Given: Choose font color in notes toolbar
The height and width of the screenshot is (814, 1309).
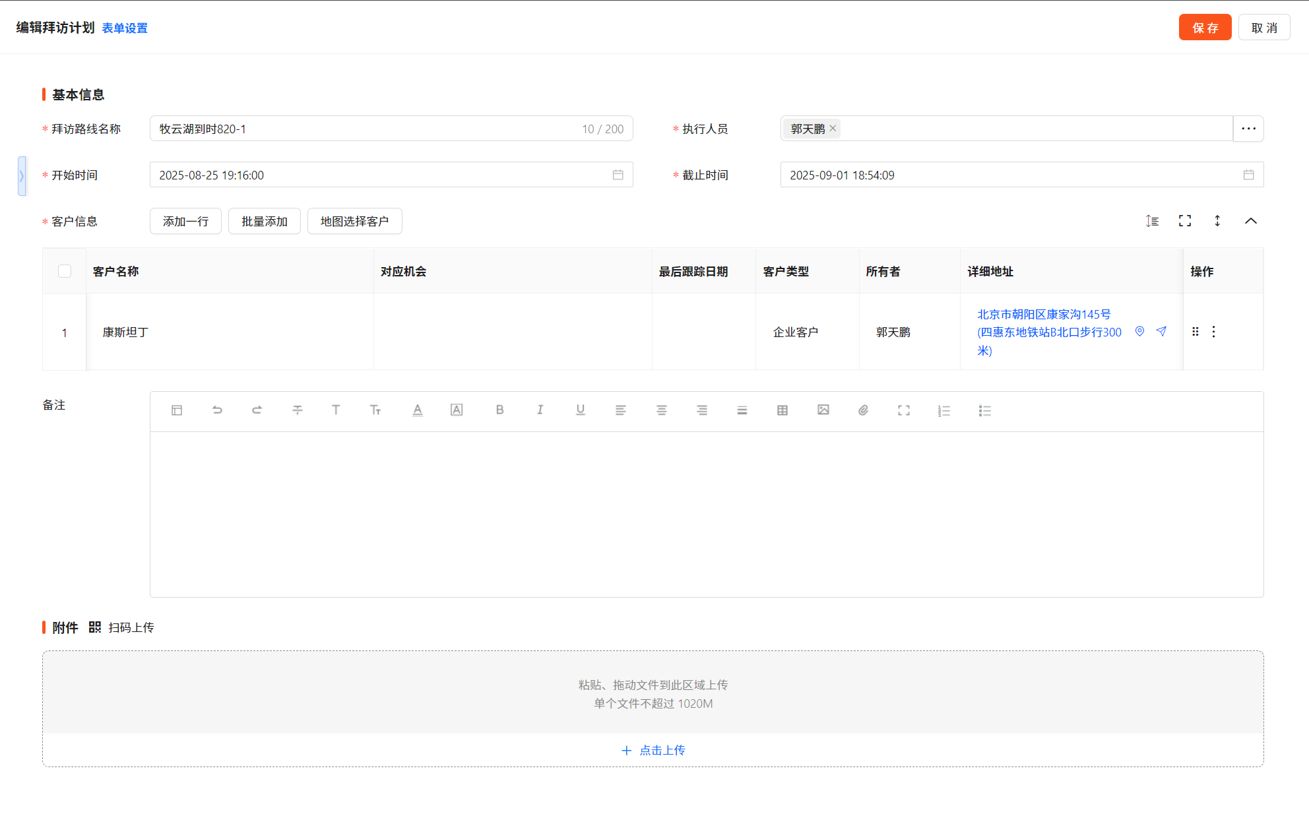Looking at the screenshot, I should [418, 410].
